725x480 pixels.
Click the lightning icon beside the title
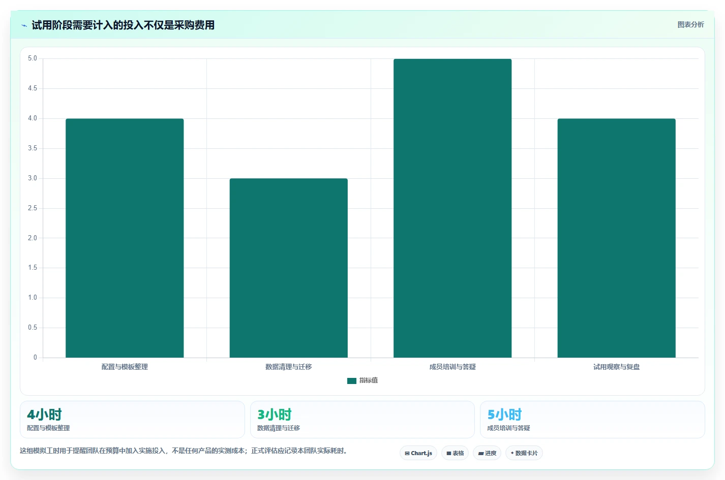pos(24,25)
